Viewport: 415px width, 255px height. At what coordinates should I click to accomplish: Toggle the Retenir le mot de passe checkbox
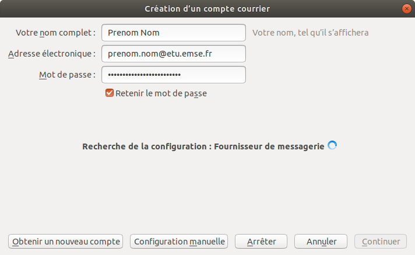click(109, 93)
